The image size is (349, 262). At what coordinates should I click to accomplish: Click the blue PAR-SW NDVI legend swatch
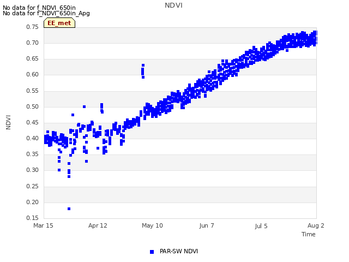pyautogui.click(x=152, y=252)
